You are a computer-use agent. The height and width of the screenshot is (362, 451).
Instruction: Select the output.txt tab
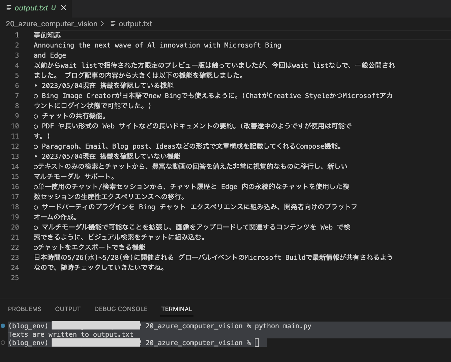(x=36, y=8)
